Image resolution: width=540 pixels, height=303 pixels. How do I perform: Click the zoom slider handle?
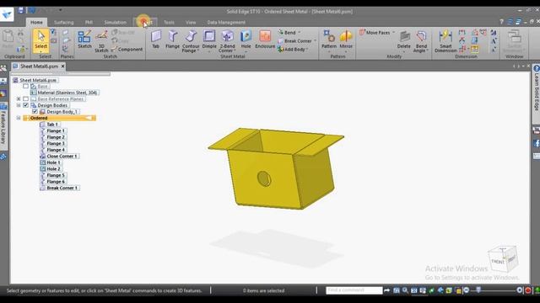click(478, 290)
